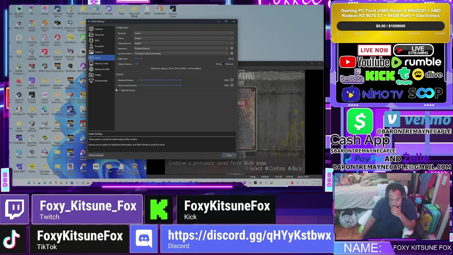Open the Synchronization mode dropdown
This screenshot has height=255, width=453.
click(x=181, y=53)
